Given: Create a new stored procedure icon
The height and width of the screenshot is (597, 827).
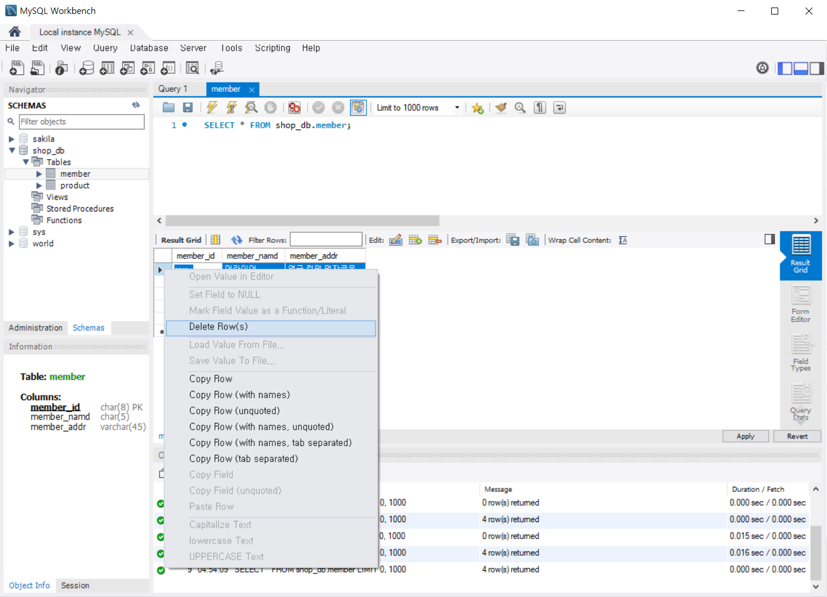Looking at the screenshot, I should [148, 68].
